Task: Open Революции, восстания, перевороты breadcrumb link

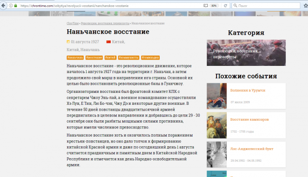Action: (105, 24)
